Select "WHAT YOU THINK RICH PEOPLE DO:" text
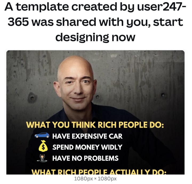This screenshot has width=192, height=184. tap(95, 125)
